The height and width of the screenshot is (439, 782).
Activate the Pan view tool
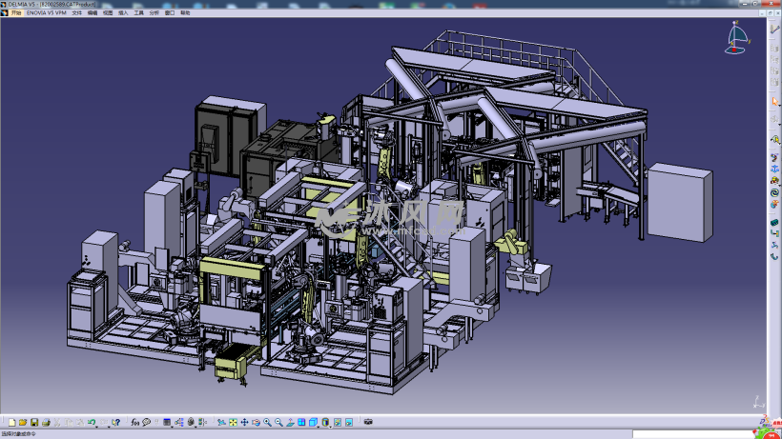[244, 421]
